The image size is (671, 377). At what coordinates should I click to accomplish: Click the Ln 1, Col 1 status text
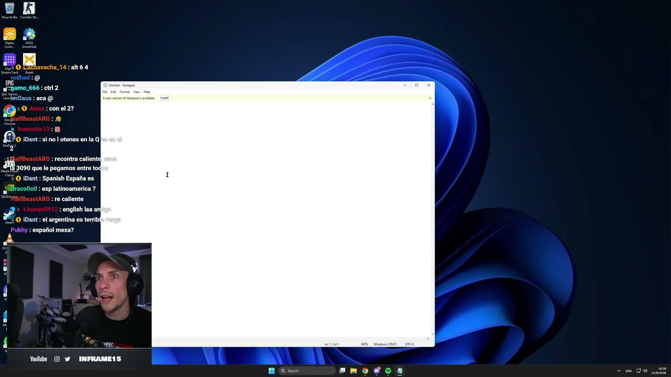point(332,344)
